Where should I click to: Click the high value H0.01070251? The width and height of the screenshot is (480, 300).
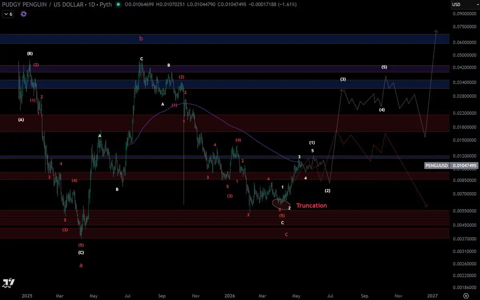[170, 4]
